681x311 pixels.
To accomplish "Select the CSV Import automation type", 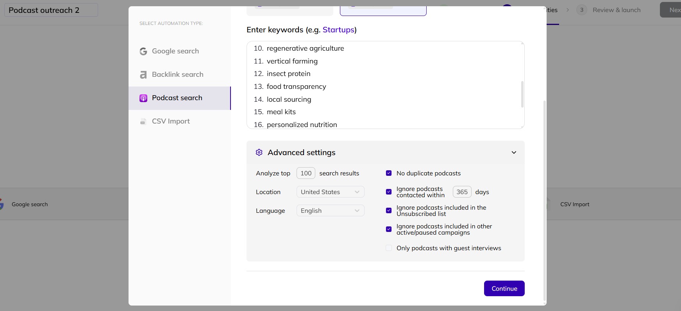I will pyautogui.click(x=171, y=121).
